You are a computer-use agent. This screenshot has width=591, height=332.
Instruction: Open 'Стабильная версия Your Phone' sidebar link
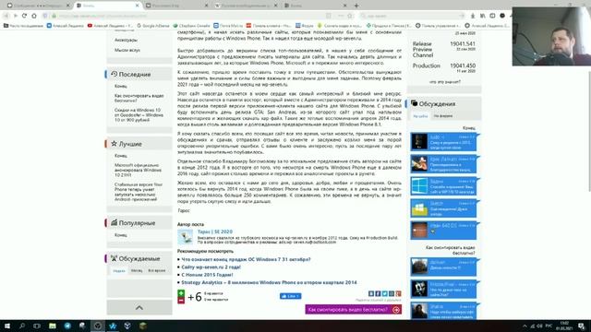(x=139, y=192)
